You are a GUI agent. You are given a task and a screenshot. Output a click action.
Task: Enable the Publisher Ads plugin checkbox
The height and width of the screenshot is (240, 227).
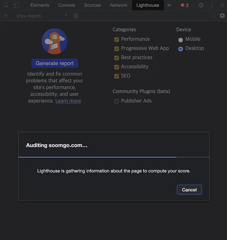(x=116, y=101)
